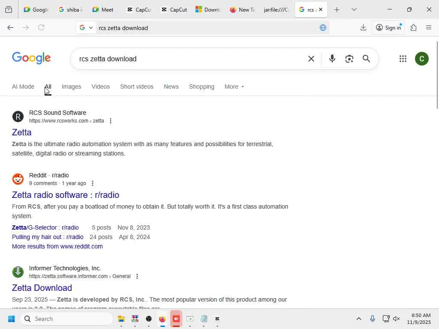
Task: Switch to News results
Action: point(171,87)
